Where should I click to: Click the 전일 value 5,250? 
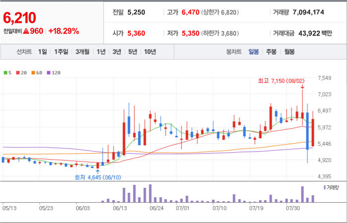pos(136,12)
